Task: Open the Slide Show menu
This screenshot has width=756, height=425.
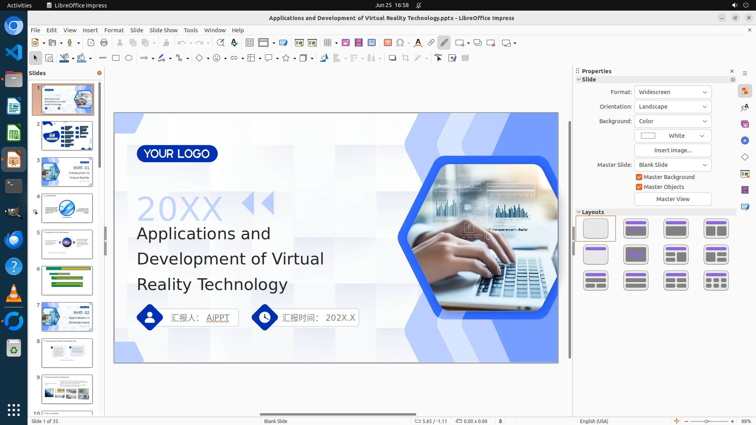Action: pos(163,30)
